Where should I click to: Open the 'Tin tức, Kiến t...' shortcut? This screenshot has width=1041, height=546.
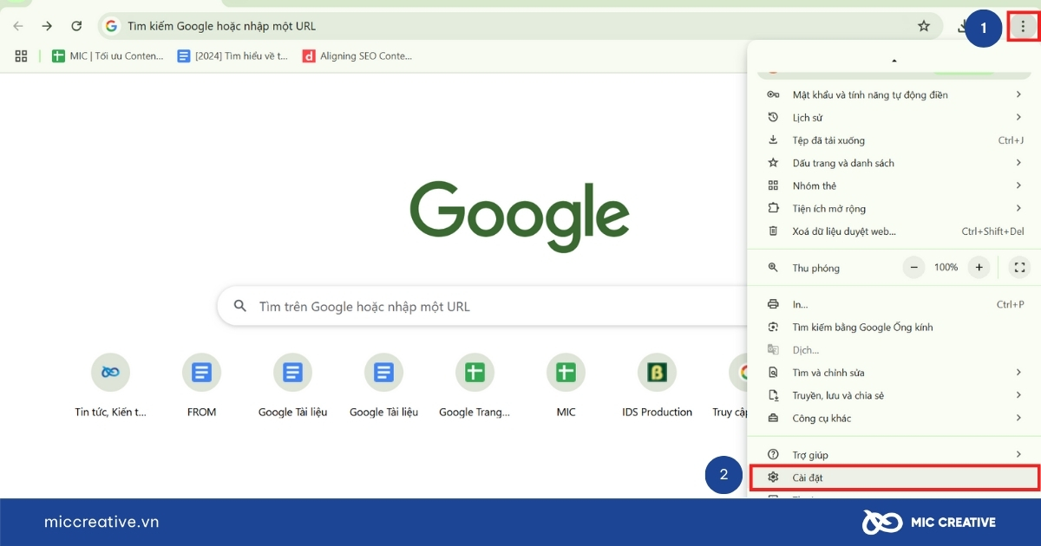coord(110,387)
